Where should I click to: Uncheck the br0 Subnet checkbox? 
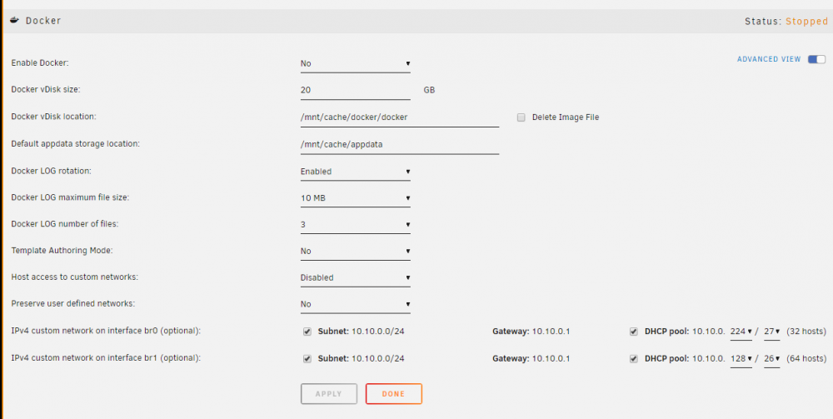pyautogui.click(x=307, y=332)
